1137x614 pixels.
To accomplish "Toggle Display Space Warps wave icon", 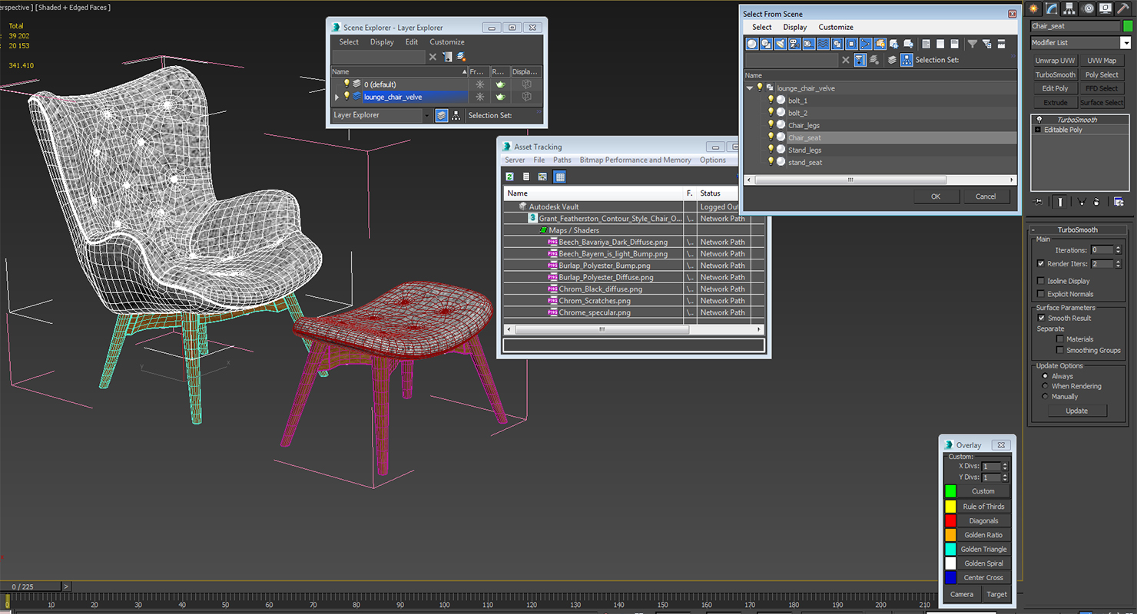I will (823, 44).
